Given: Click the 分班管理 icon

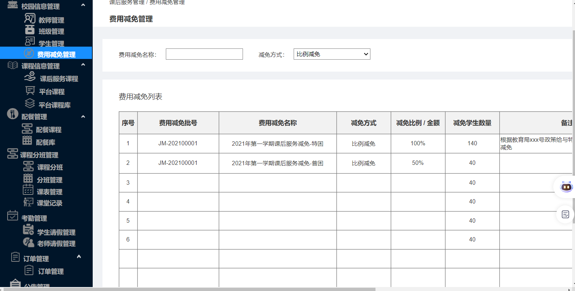Looking at the screenshot, I should pos(28,178).
